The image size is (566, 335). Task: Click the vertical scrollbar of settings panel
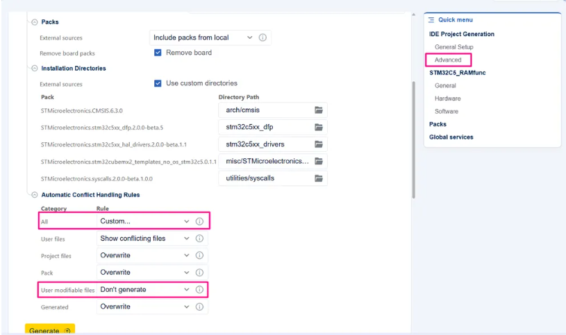click(x=414, y=139)
